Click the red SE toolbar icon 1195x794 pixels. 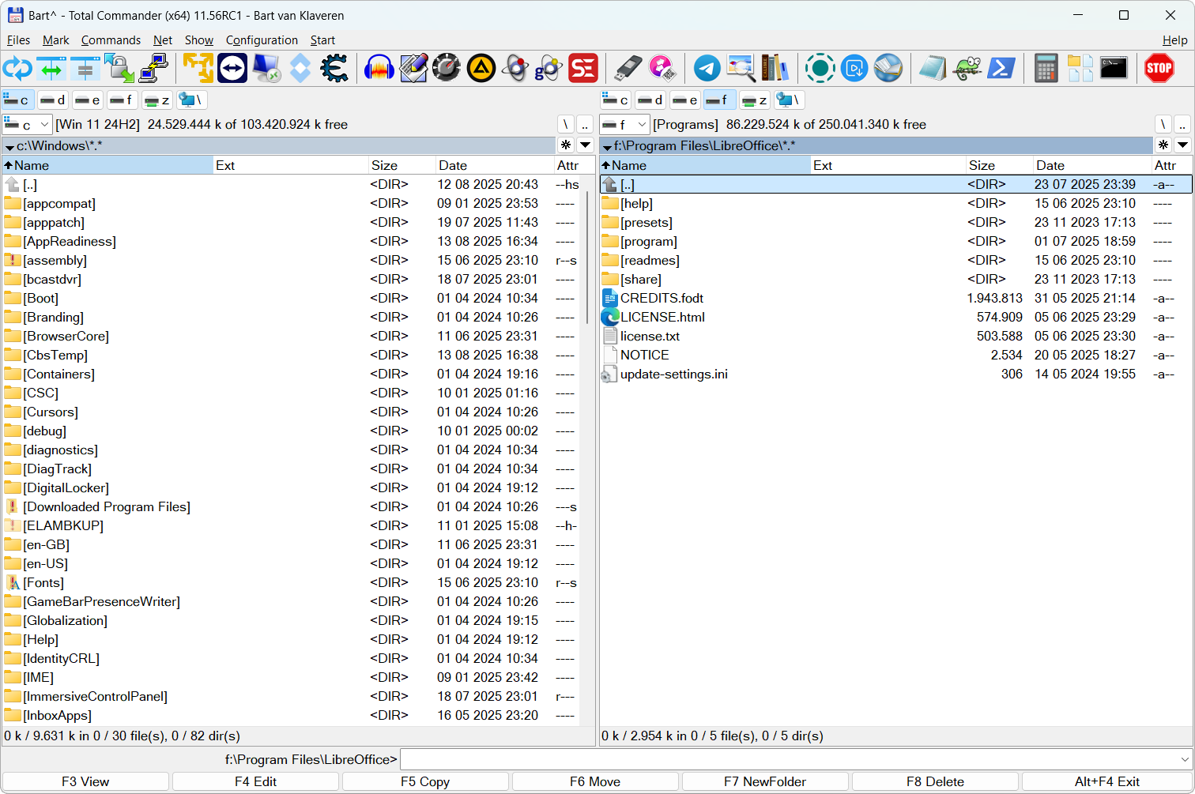tap(583, 69)
